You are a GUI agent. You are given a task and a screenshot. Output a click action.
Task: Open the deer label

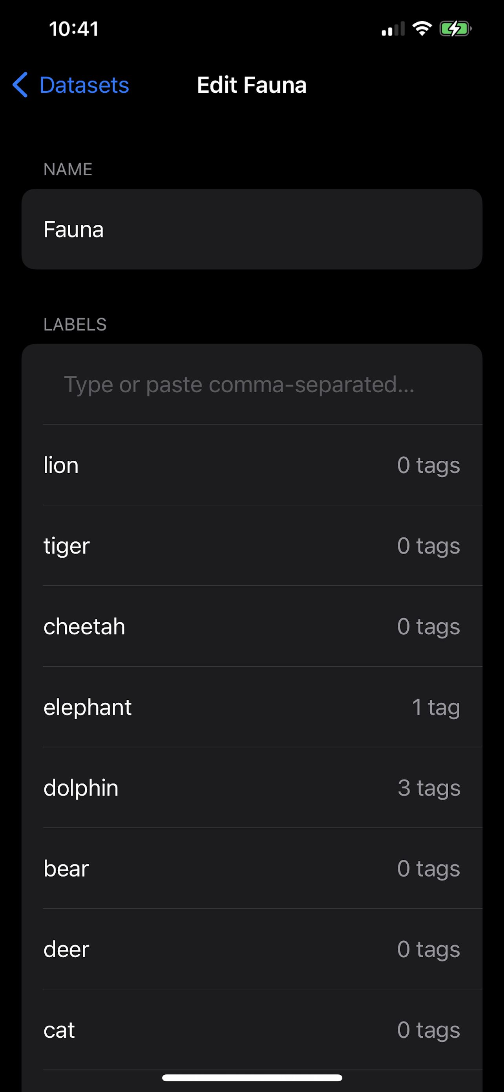pos(252,949)
